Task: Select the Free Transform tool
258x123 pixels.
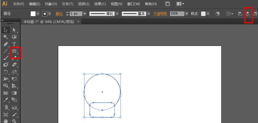Action: tap(14, 79)
